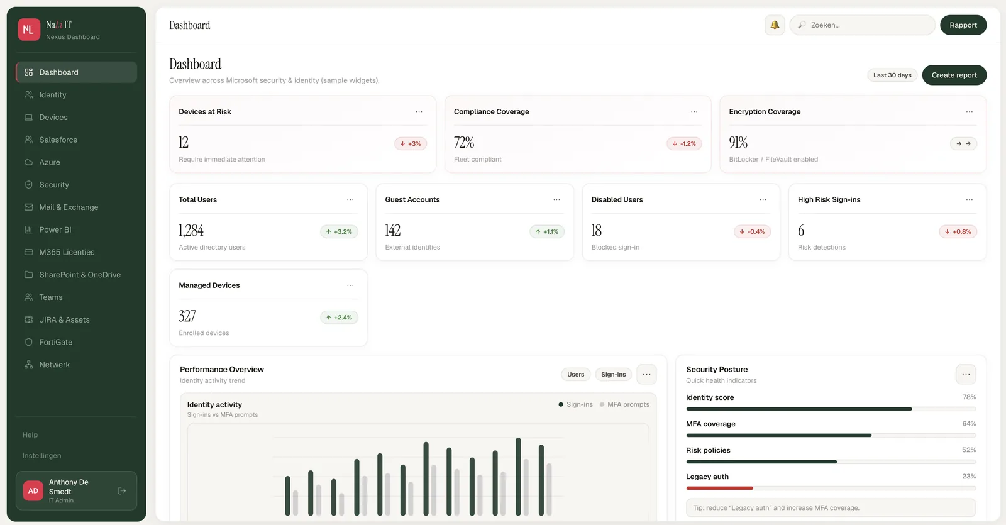Click the Teams sidebar icon

click(28, 297)
